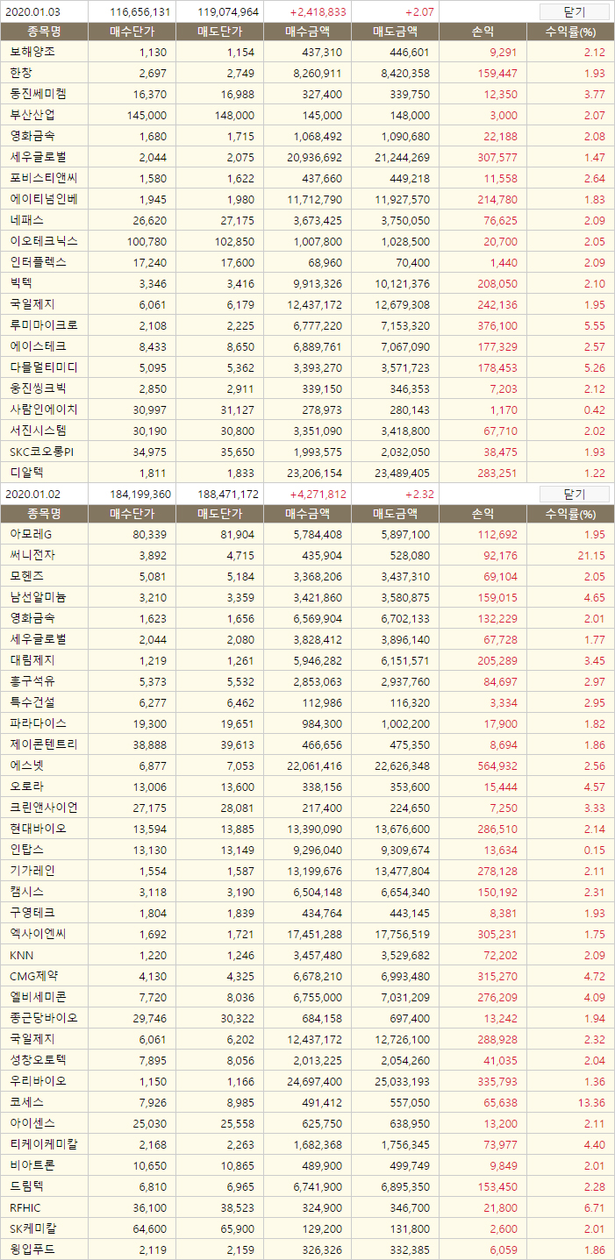Click the total return +2.07
Screen dimensions: 615x1260
pos(420,12)
